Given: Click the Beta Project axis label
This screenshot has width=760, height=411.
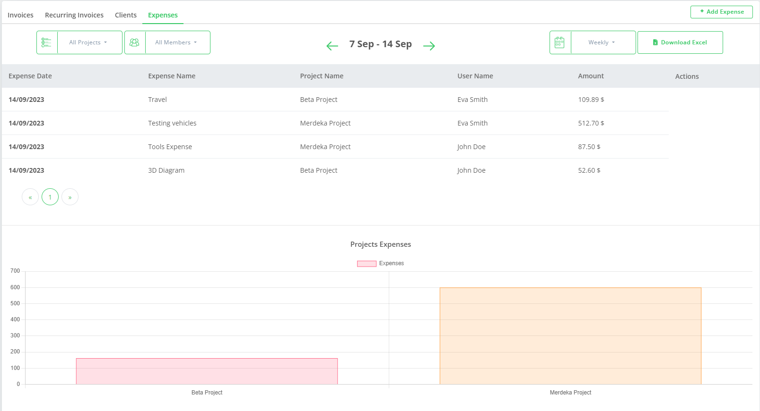Looking at the screenshot, I should tap(207, 393).
